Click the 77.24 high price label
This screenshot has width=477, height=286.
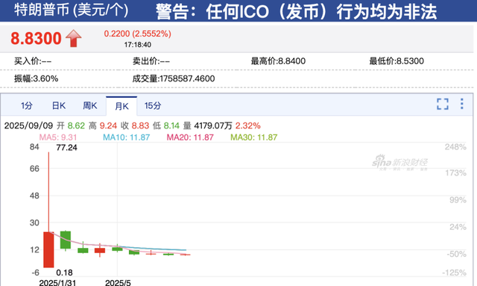[x=66, y=148]
